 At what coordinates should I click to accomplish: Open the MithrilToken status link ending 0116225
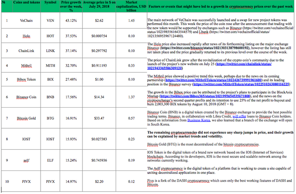[241, 84]
